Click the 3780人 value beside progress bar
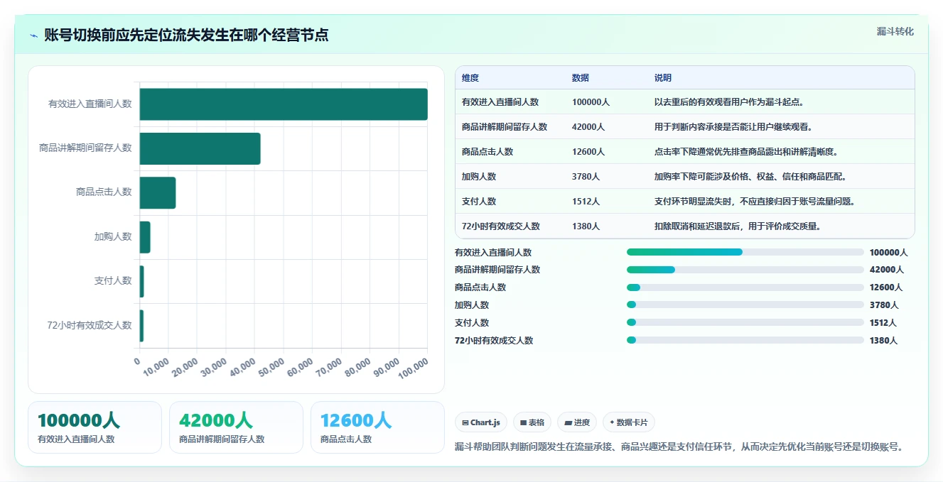 coord(884,305)
